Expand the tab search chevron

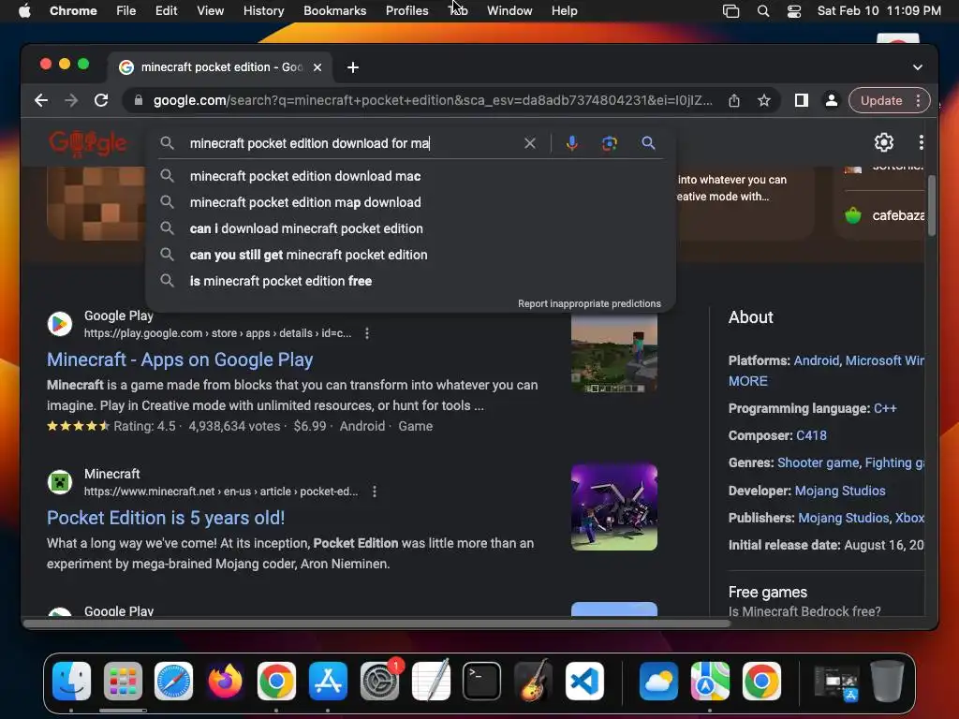coord(918,67)
